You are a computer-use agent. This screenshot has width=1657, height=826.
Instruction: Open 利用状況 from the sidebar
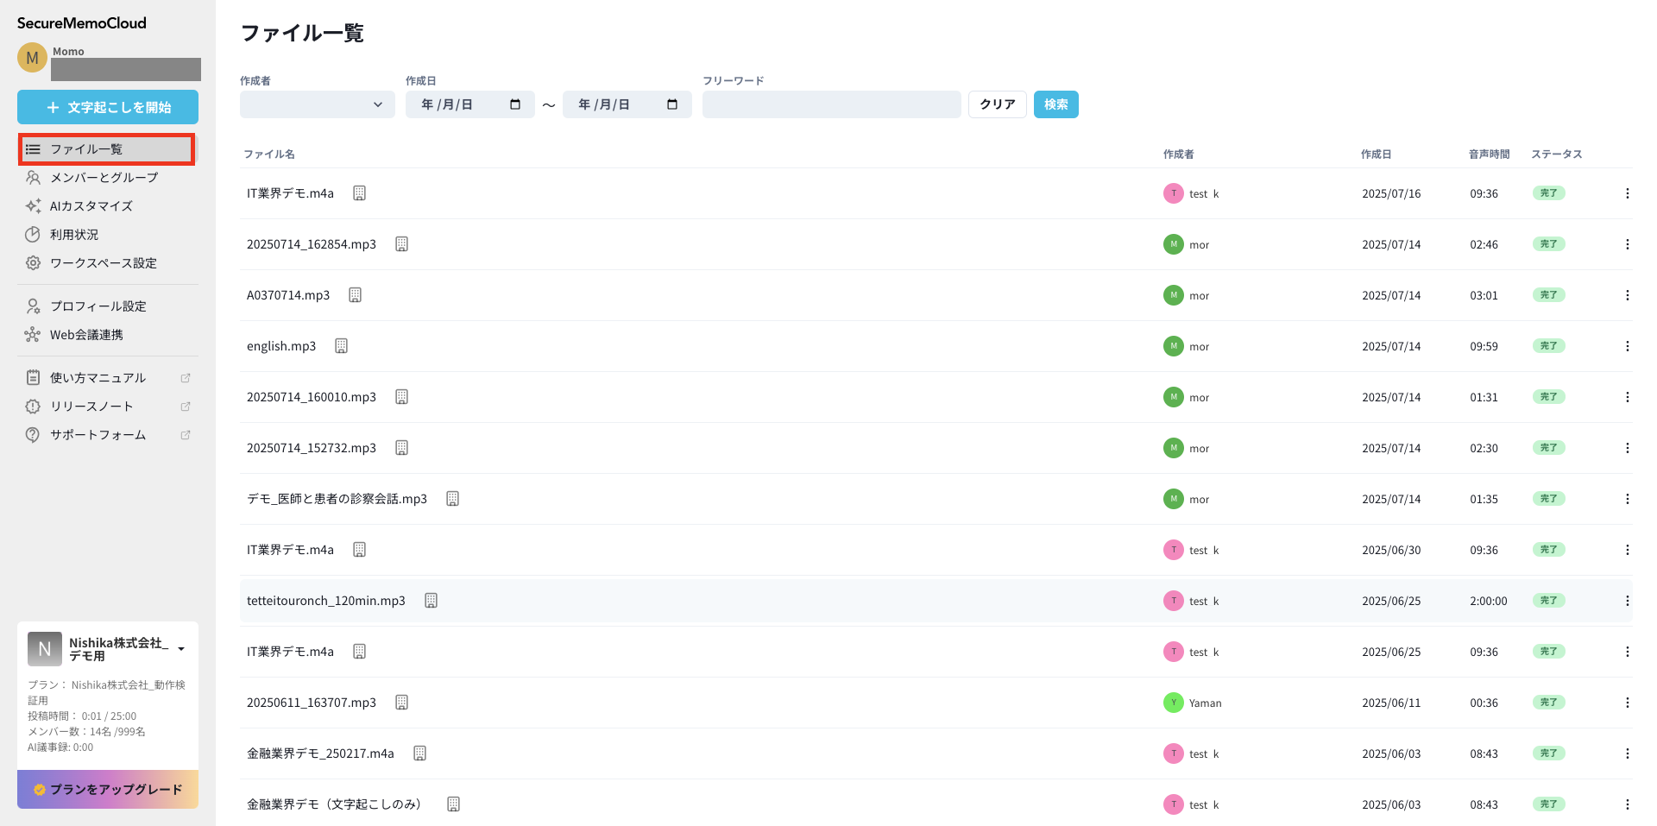pos(74,235)
